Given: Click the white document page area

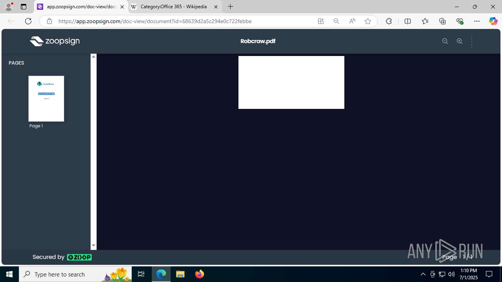Looking at the screenshot, I should pos(291,82).
